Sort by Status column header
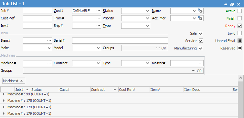 pos(45,90)
